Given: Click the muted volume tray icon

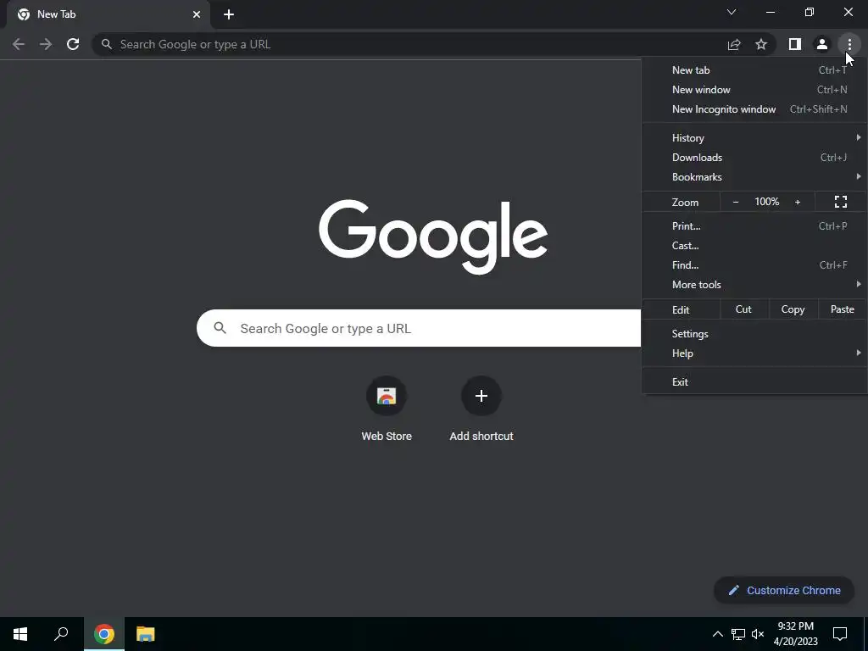Looking at the screenshot, I should (758, 634).
